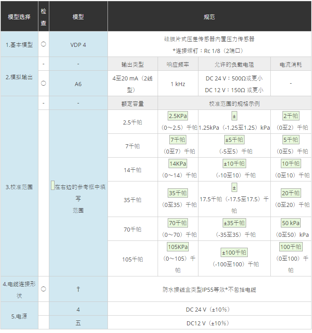The image size is (312, 333).
Task: Click the green 70千帕 range box
Action: coord(178,223)
